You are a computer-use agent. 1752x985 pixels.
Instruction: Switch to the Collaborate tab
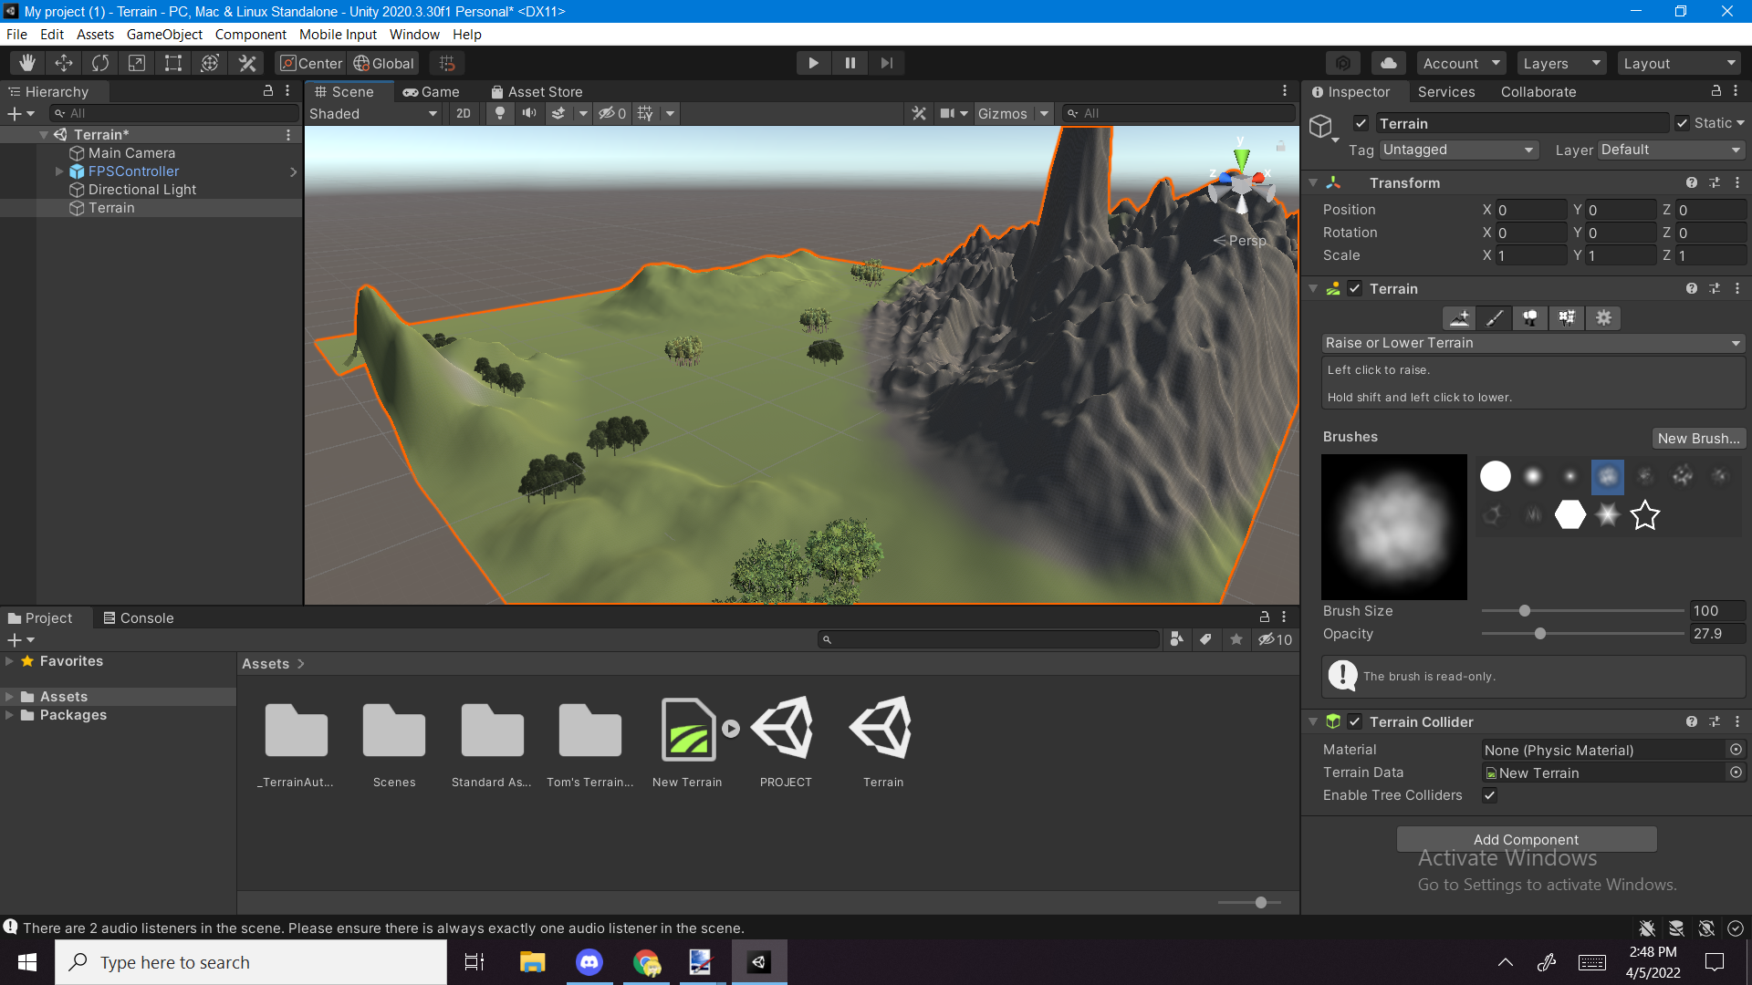pos(1538,92)
